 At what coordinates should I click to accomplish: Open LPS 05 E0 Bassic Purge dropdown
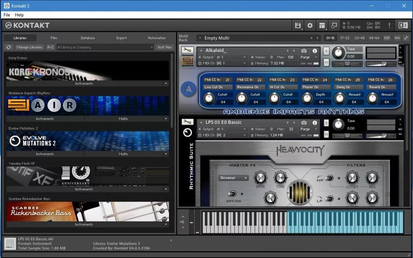[309, 129]
